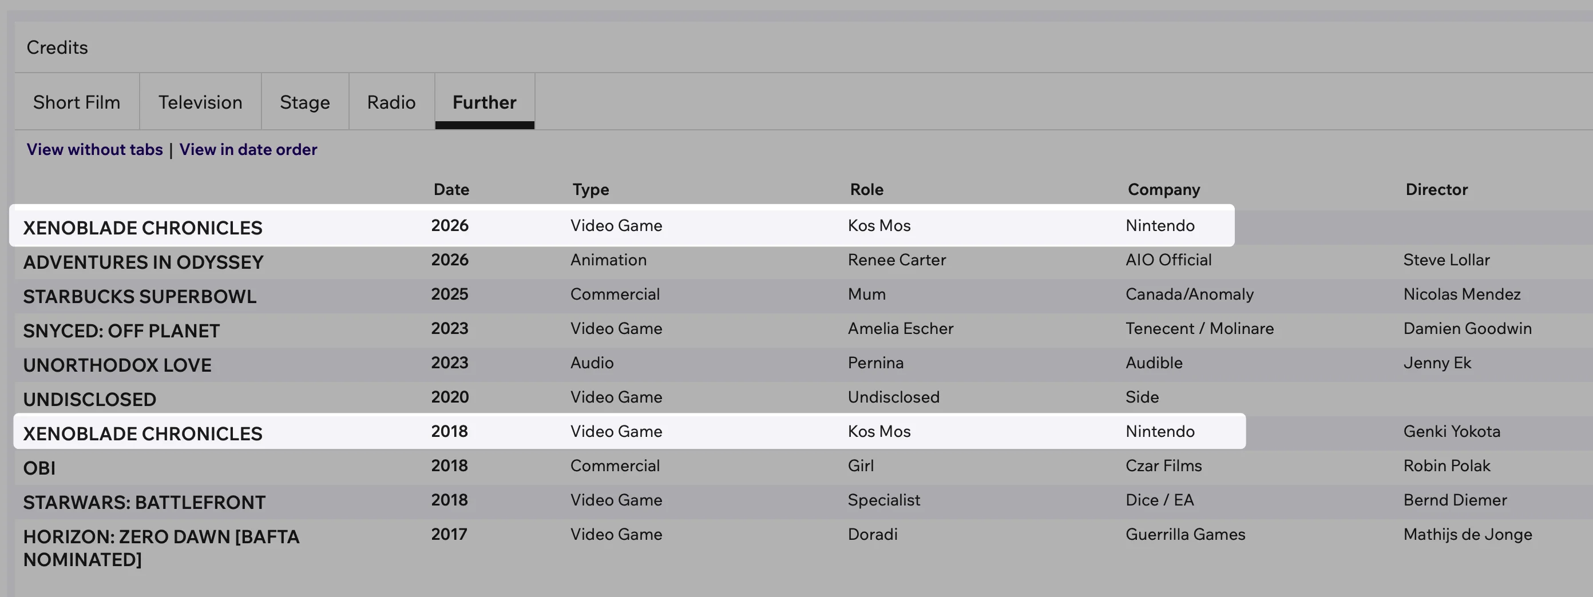The width and height of the screenshot is (1593, 597).
Task: Click the Company column header
Action: (1163, 190)
